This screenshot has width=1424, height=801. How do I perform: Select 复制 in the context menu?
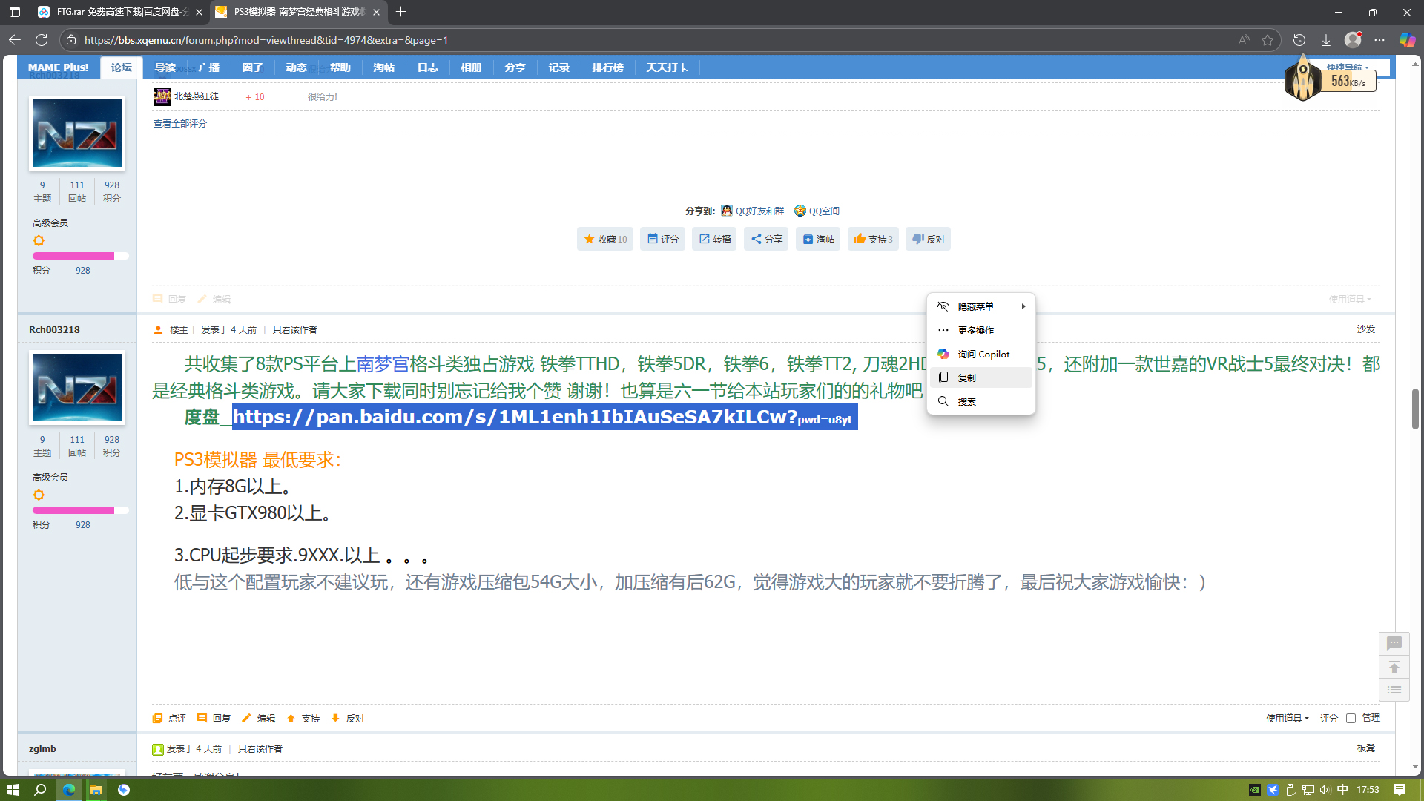point(980,378)
